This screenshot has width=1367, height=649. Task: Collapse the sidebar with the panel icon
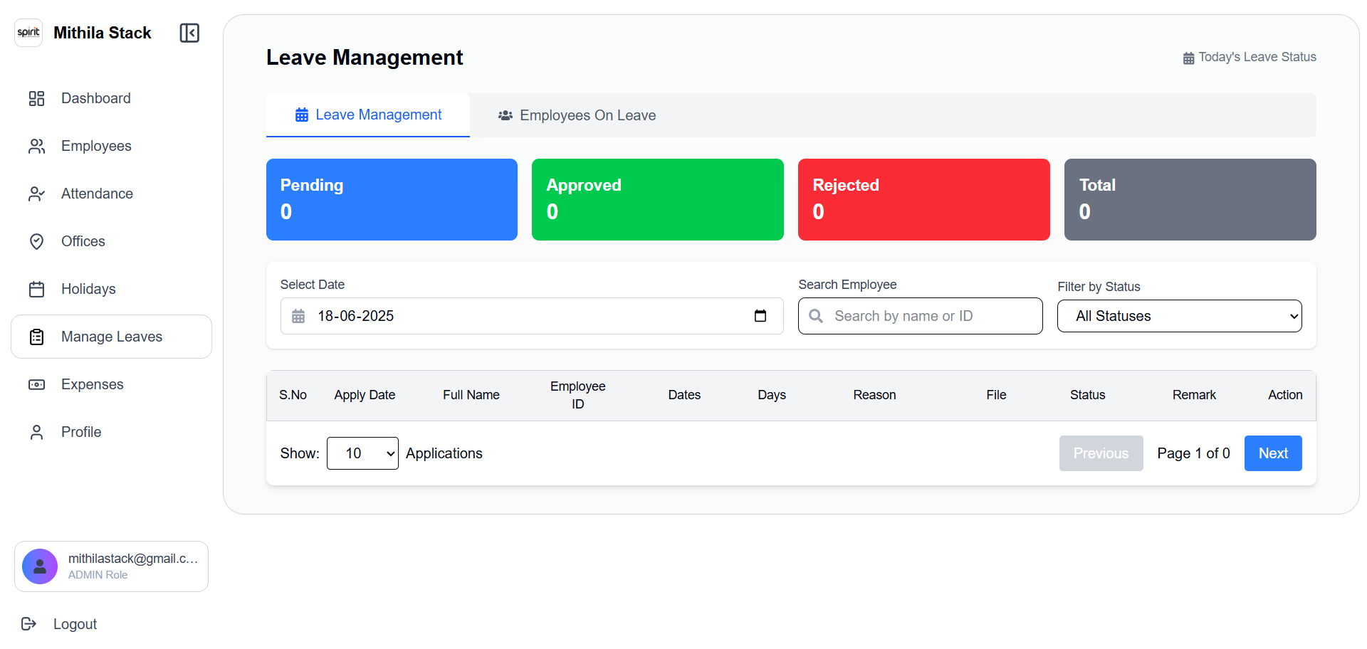(189, 33)
